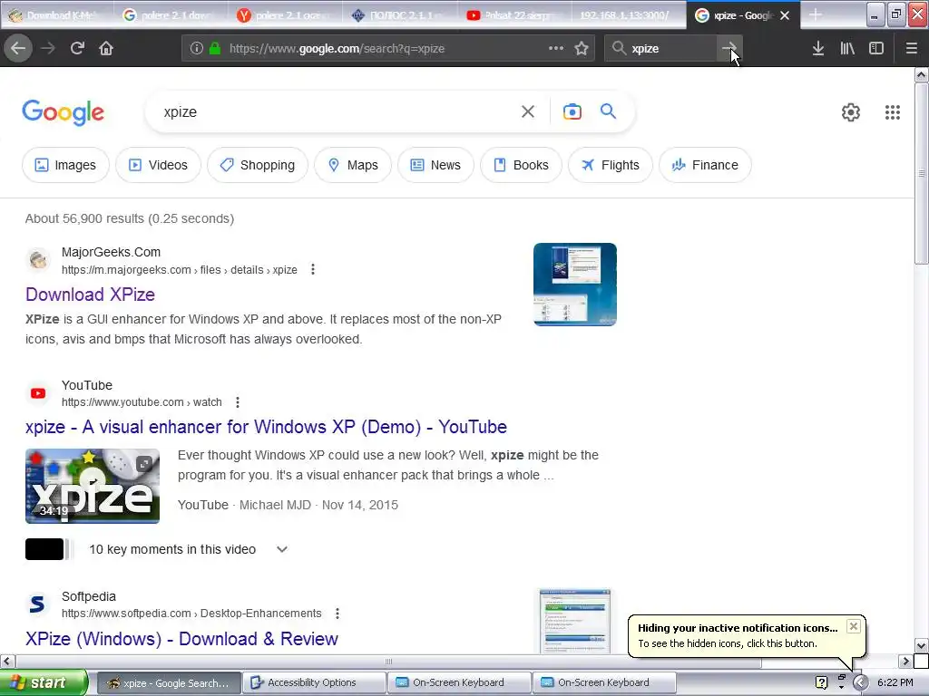Reload the page with the refresh icon
The height and width of the screenshot is (696, 929).
coord(77,48)
